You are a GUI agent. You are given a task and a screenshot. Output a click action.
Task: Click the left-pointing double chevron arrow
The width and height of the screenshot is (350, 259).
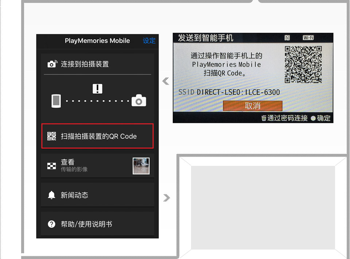click(x=166, y=81)
